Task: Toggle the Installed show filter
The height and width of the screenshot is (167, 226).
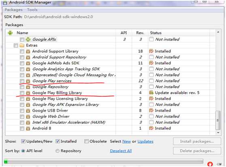Action: coord(58,141)
